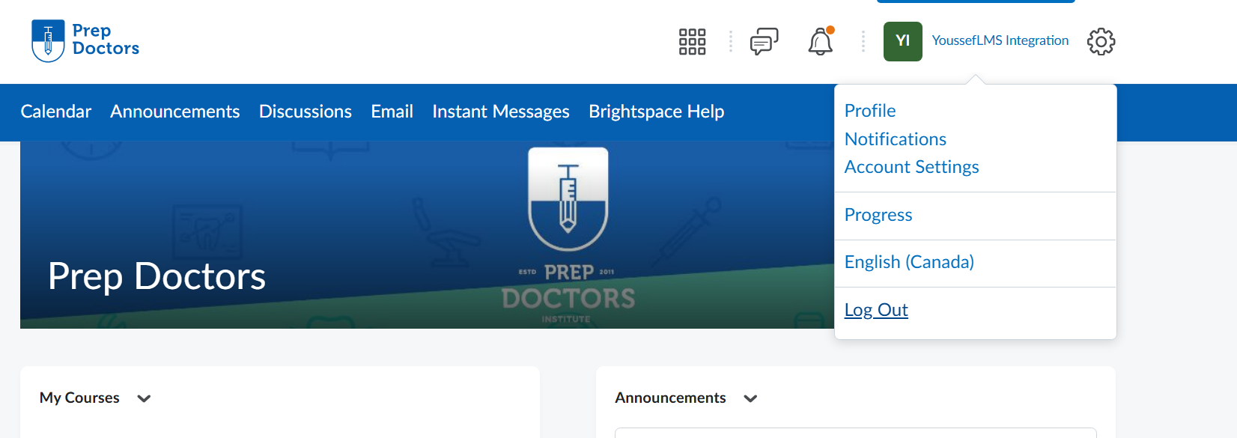Viewport: 1237px width, 438px height.
Task: Click the Prep Doctors banner title text
Action: [156, 276]
